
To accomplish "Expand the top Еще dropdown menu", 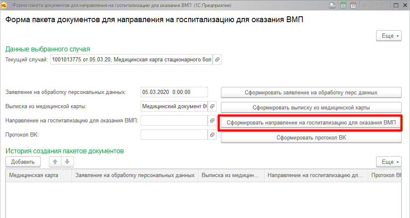I will click(389, 36).
